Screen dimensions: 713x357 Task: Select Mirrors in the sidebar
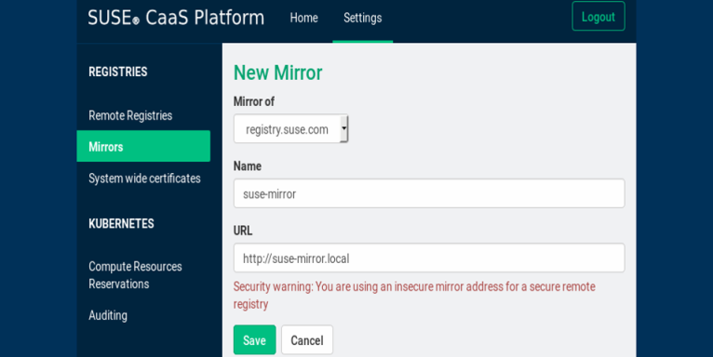[x=143, y=146]
